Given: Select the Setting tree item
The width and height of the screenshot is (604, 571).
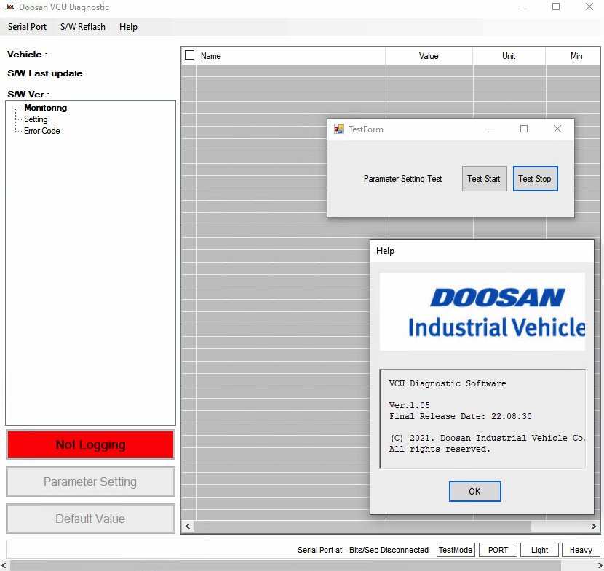Looking at the screenshot, I should [36, 119].
